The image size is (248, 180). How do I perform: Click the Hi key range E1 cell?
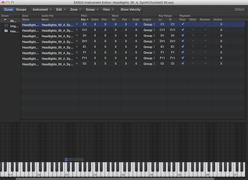[173, 47]
